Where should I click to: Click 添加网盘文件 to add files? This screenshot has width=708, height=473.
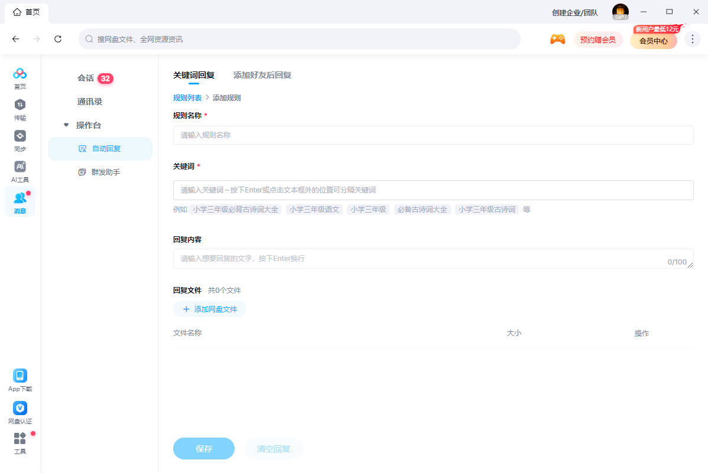click(210, 309)
